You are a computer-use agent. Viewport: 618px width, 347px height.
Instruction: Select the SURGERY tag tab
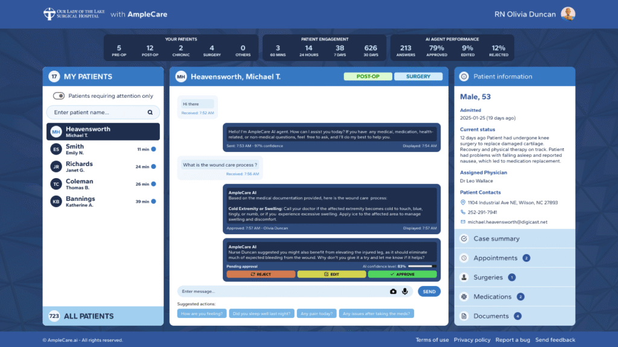(x=418, y=77)
